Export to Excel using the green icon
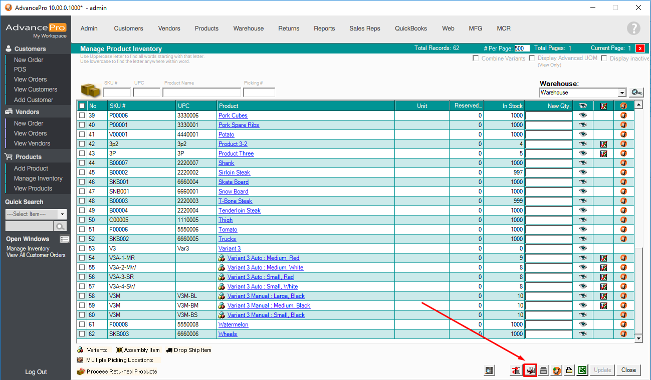The image size is (651, 380). coord(582,370)
